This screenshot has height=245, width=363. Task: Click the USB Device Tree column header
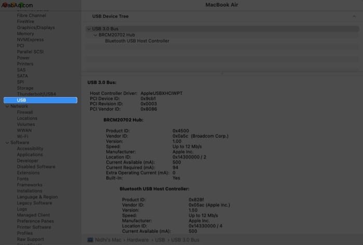(x=110, y=16)
